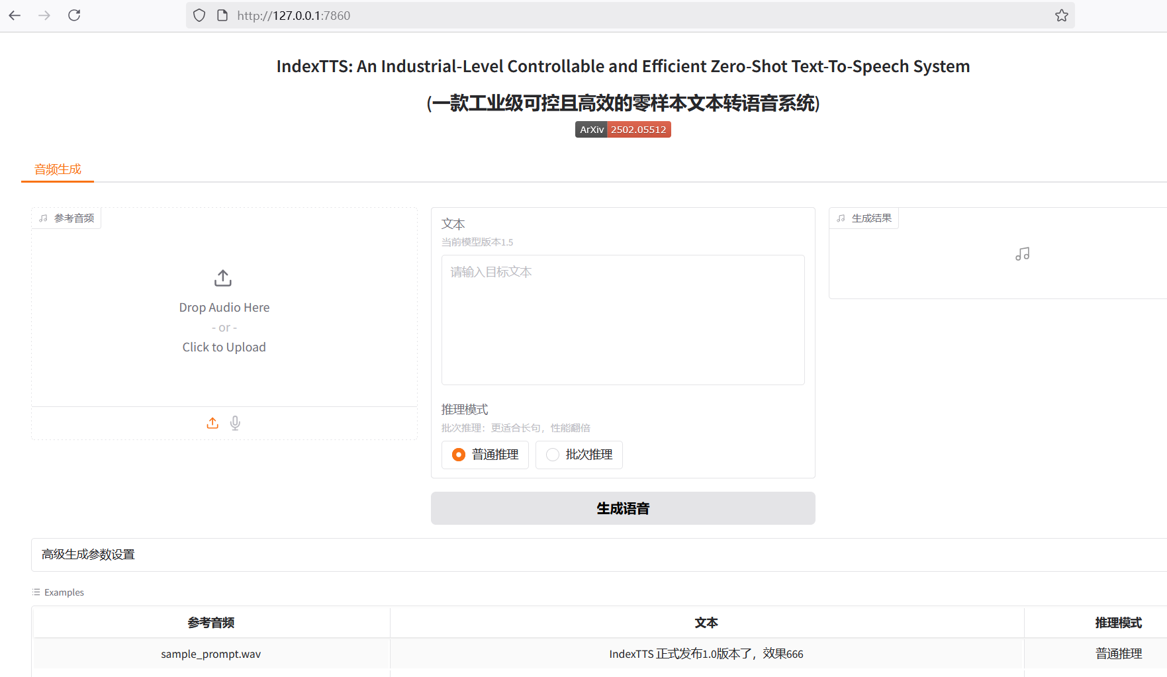Image resolution: width=1167 pixels, height=677 pixels.
Task: Expand the 高级生成参数设置 accordion
Action: coord(598,555)
